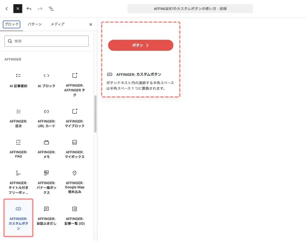This screenshot has width=306, height=241.
Task: Click the block list scrollbar thumb
Action: tap(96, 114)
